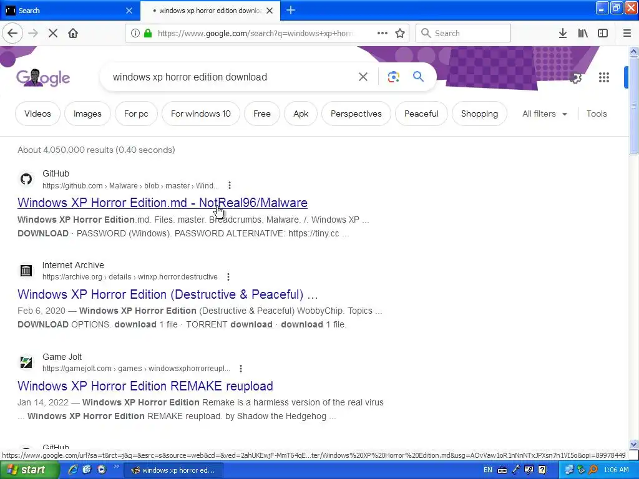The image size is (639, 479).
Task: Click the Windows start button
Action: [29, 470]
